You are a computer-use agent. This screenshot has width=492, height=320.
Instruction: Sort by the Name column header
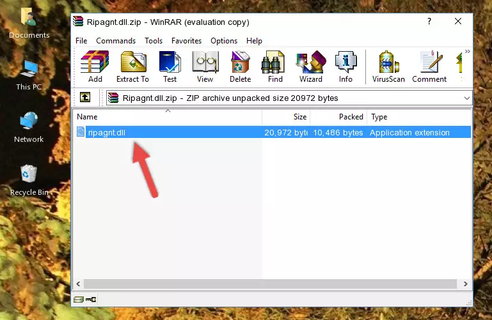point(168,117)
